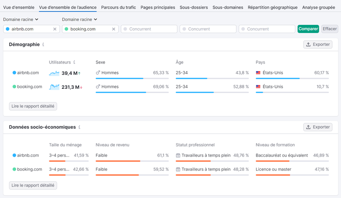Click airbnb.com label in Démographie panel
Image resolution: width=341 pixels, height=198 pixels.
tap(28, 73)
